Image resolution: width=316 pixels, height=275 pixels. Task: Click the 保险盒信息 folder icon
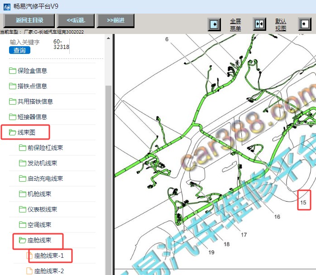[13, 71]
